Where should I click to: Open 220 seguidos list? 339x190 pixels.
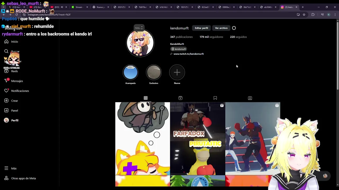coord(238,37)
